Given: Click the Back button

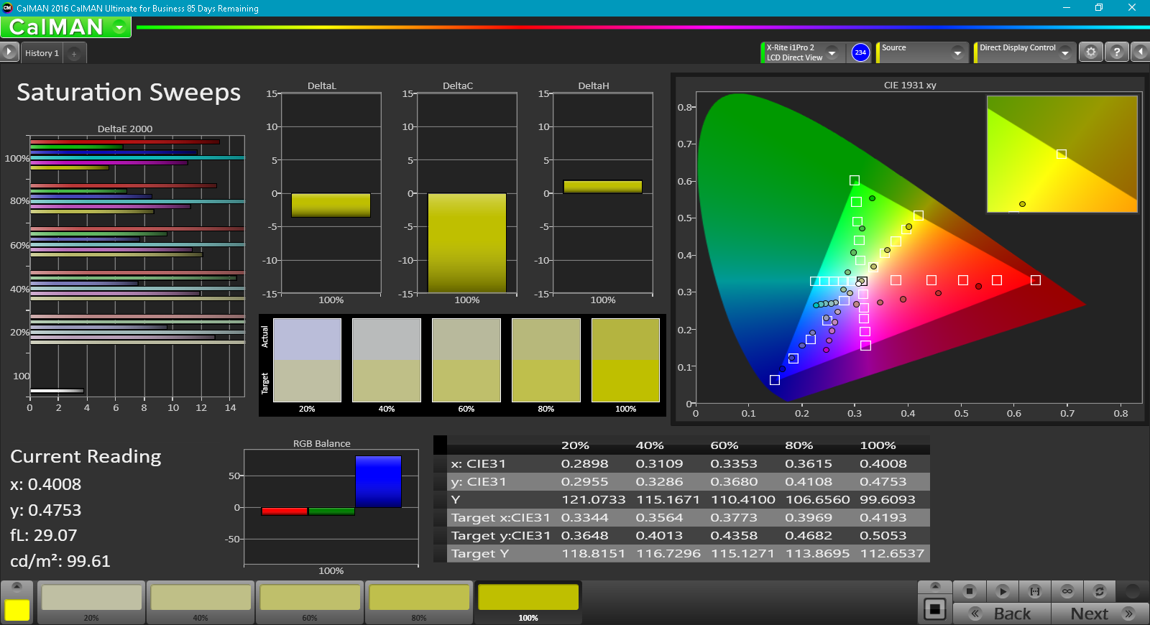Looking at the screenshot, I should pyautogui.click(x=1002, y=614).
